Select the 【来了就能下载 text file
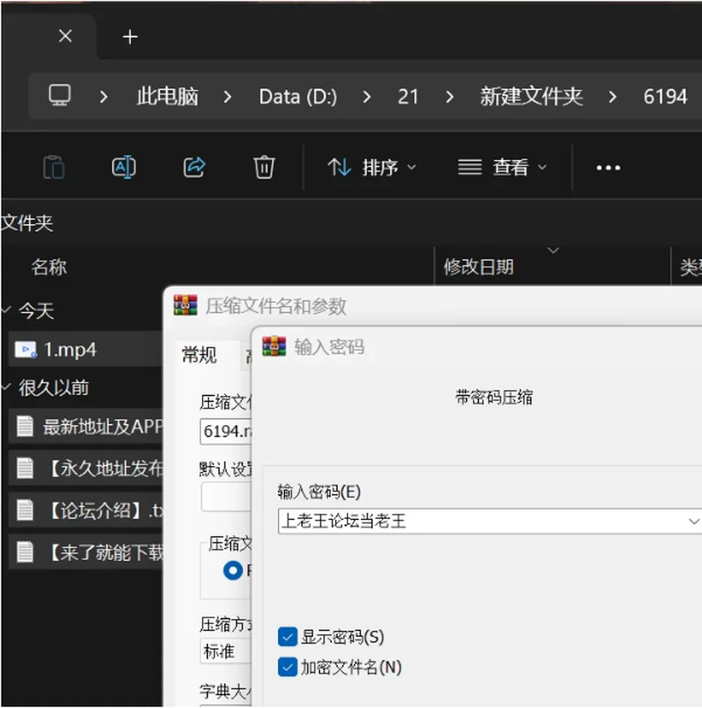702x708 pixels. pos(86,551)
